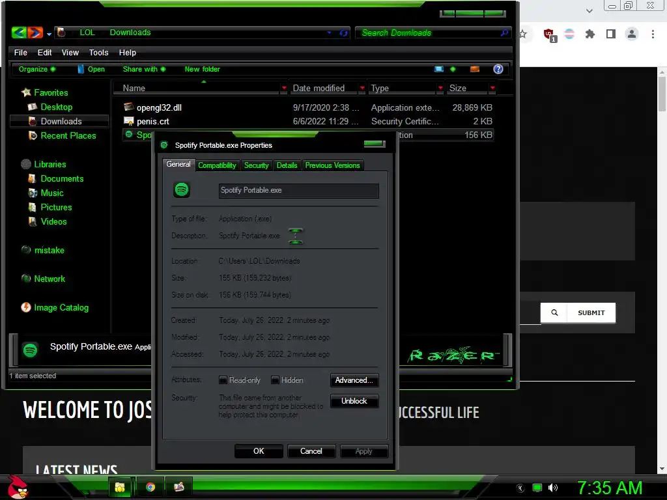Click the blue Explorer help icon
The width and height of the screenshot is (667, 500).
498,69
